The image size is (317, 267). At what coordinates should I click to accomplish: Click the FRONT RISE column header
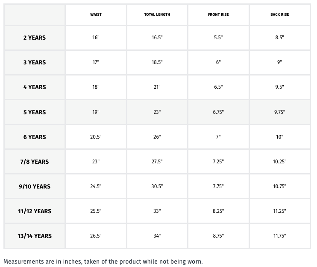218,15
